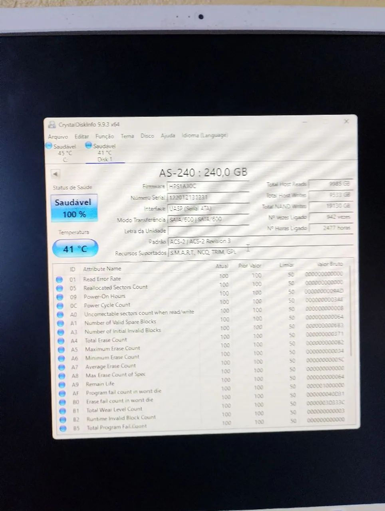Open the Editar menu
Screen dimensions: 385x511
point(81,136)
